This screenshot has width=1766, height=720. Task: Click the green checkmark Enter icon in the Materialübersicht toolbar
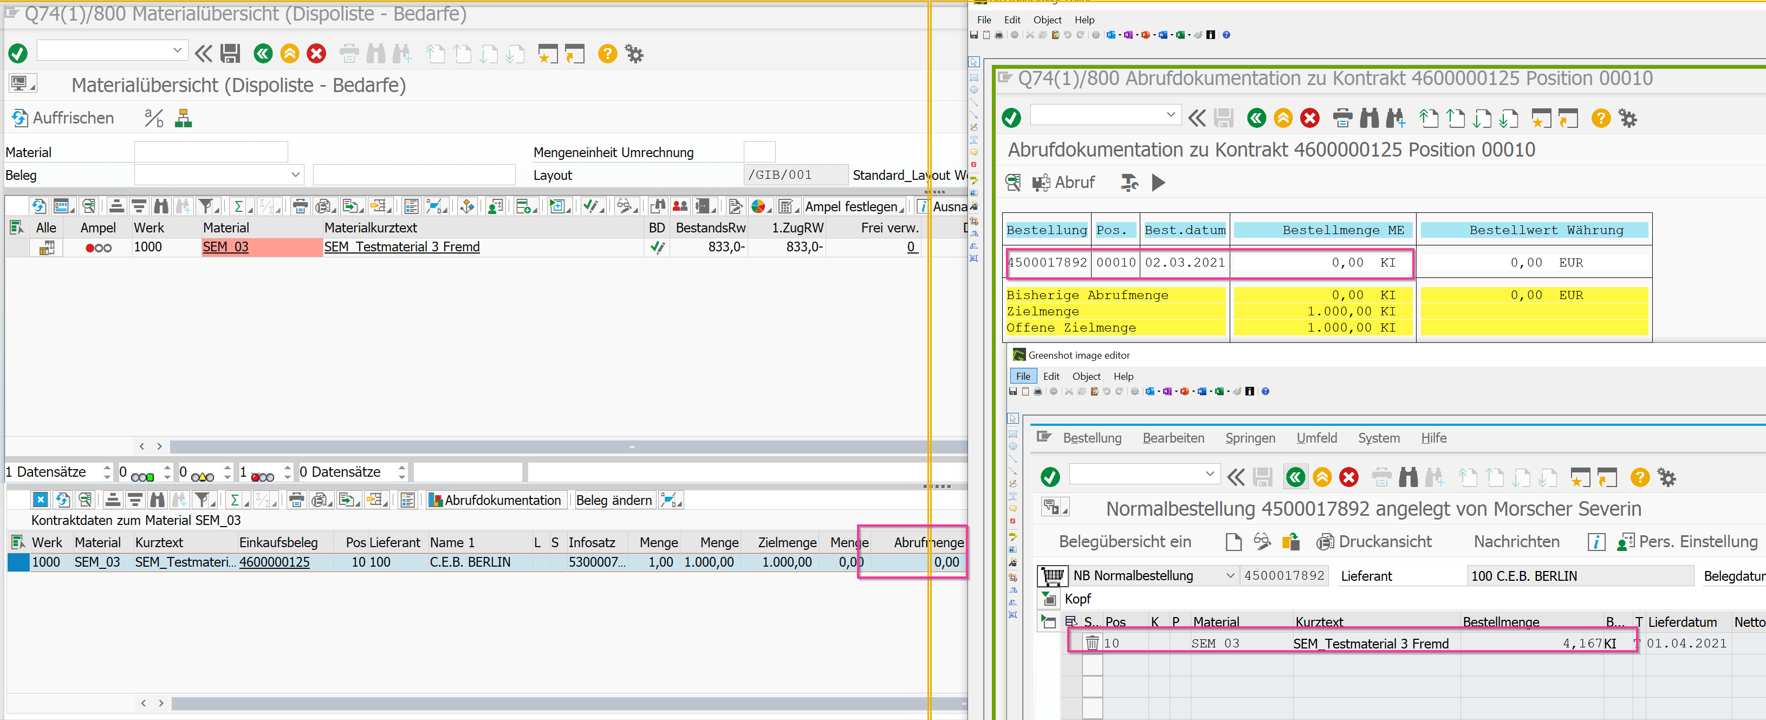[x=18, y=54]
